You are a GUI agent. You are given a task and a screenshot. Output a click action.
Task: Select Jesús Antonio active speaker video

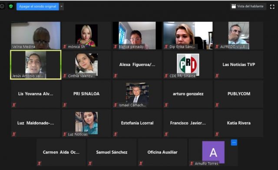point(36,65)
